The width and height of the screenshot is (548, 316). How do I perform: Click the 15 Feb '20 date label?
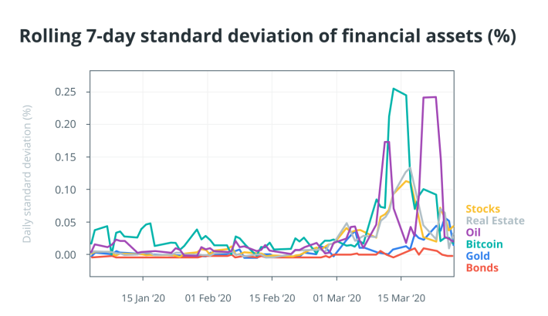click(x=272, y=298)
